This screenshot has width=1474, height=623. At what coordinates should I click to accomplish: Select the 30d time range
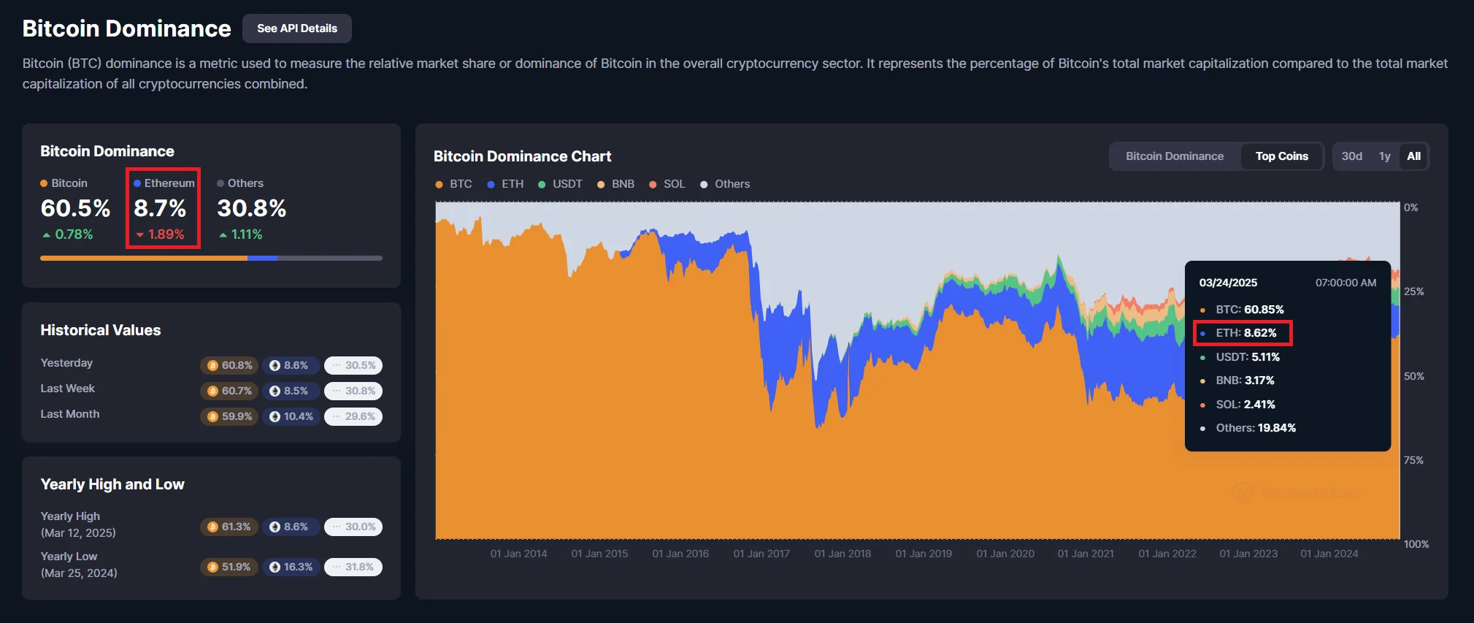(1352, 156)
